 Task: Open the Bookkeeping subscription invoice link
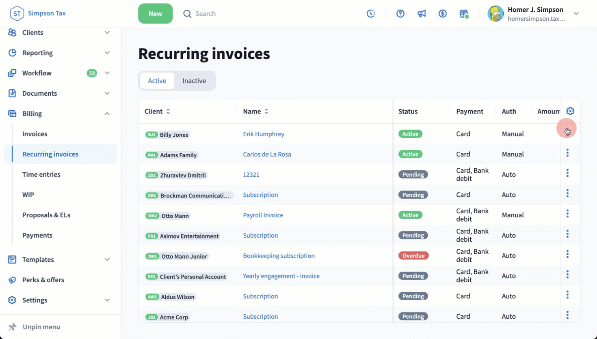[279, 255]
